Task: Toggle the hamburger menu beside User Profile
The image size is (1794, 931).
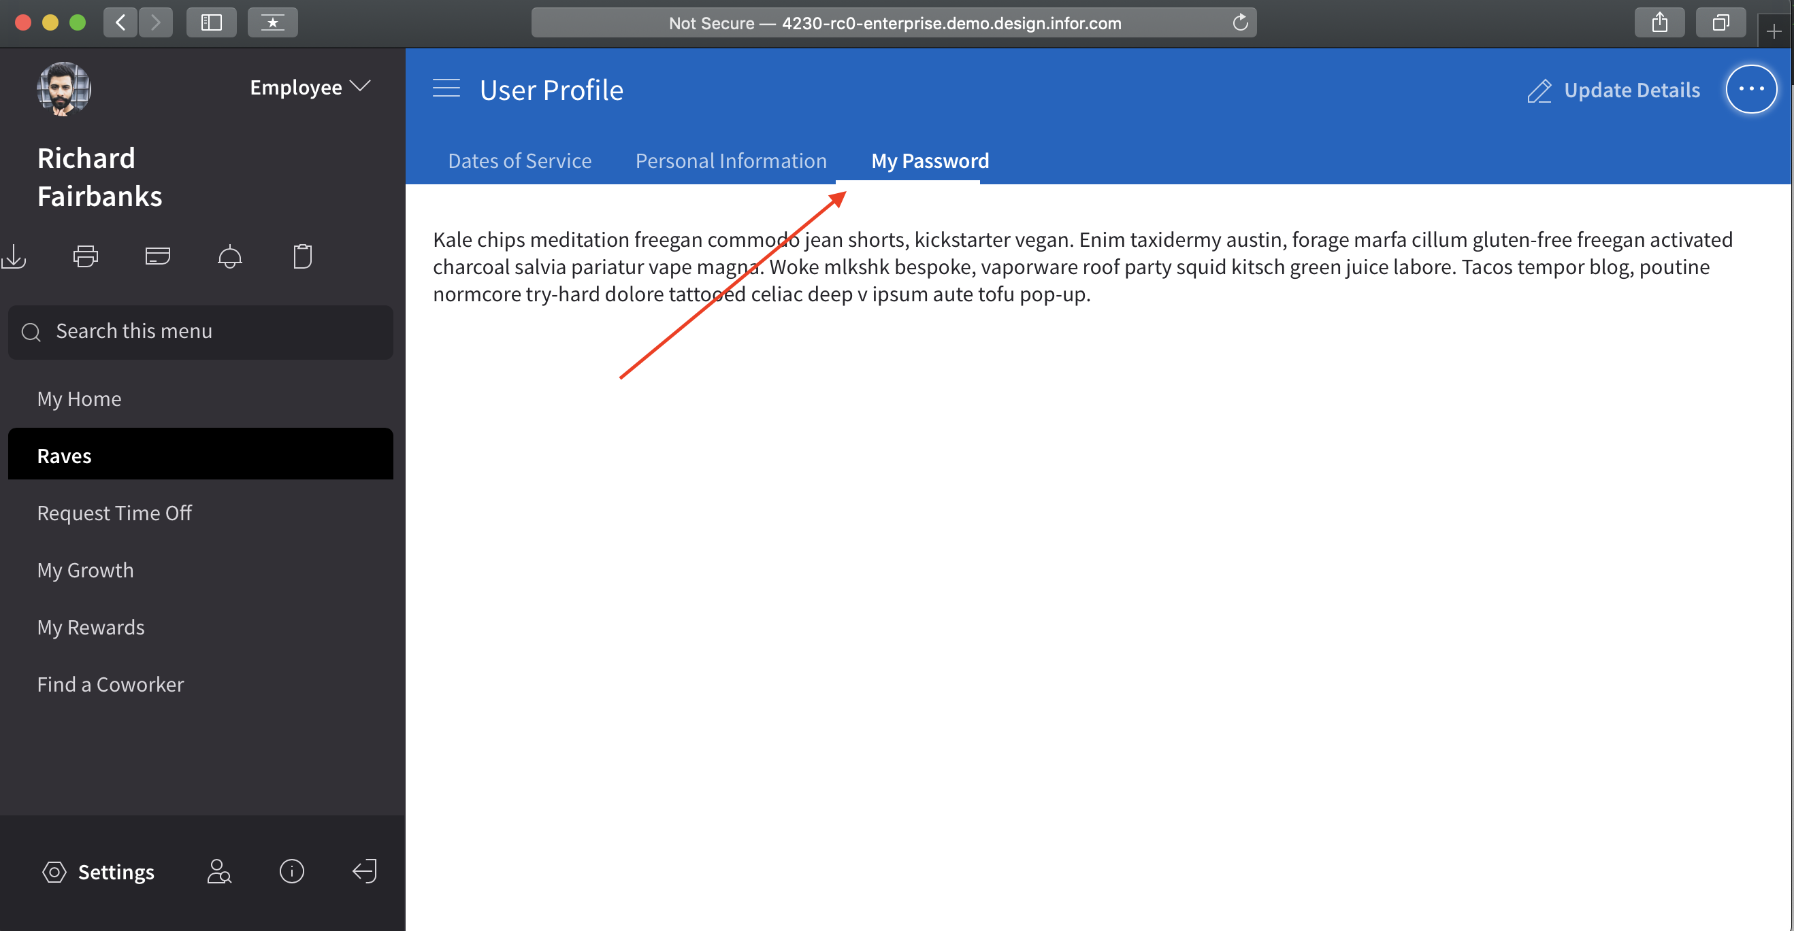Action: 446,88
